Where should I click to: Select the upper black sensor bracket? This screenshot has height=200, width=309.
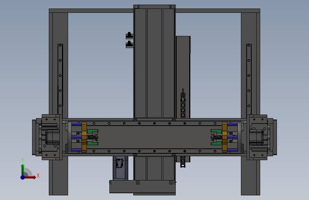coord(129,36)
